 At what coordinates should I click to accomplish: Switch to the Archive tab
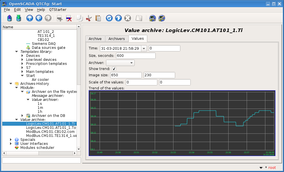coord(95,39)
